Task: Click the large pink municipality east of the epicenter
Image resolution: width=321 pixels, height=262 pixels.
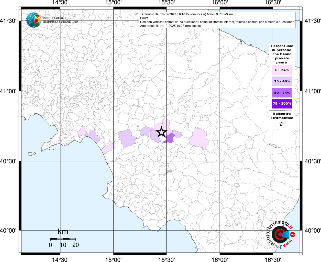Action: 199,139
